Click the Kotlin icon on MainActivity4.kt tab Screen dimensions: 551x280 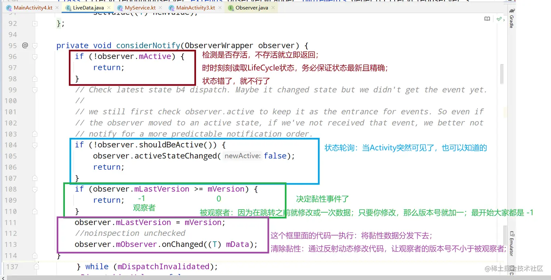click(8, 7)
